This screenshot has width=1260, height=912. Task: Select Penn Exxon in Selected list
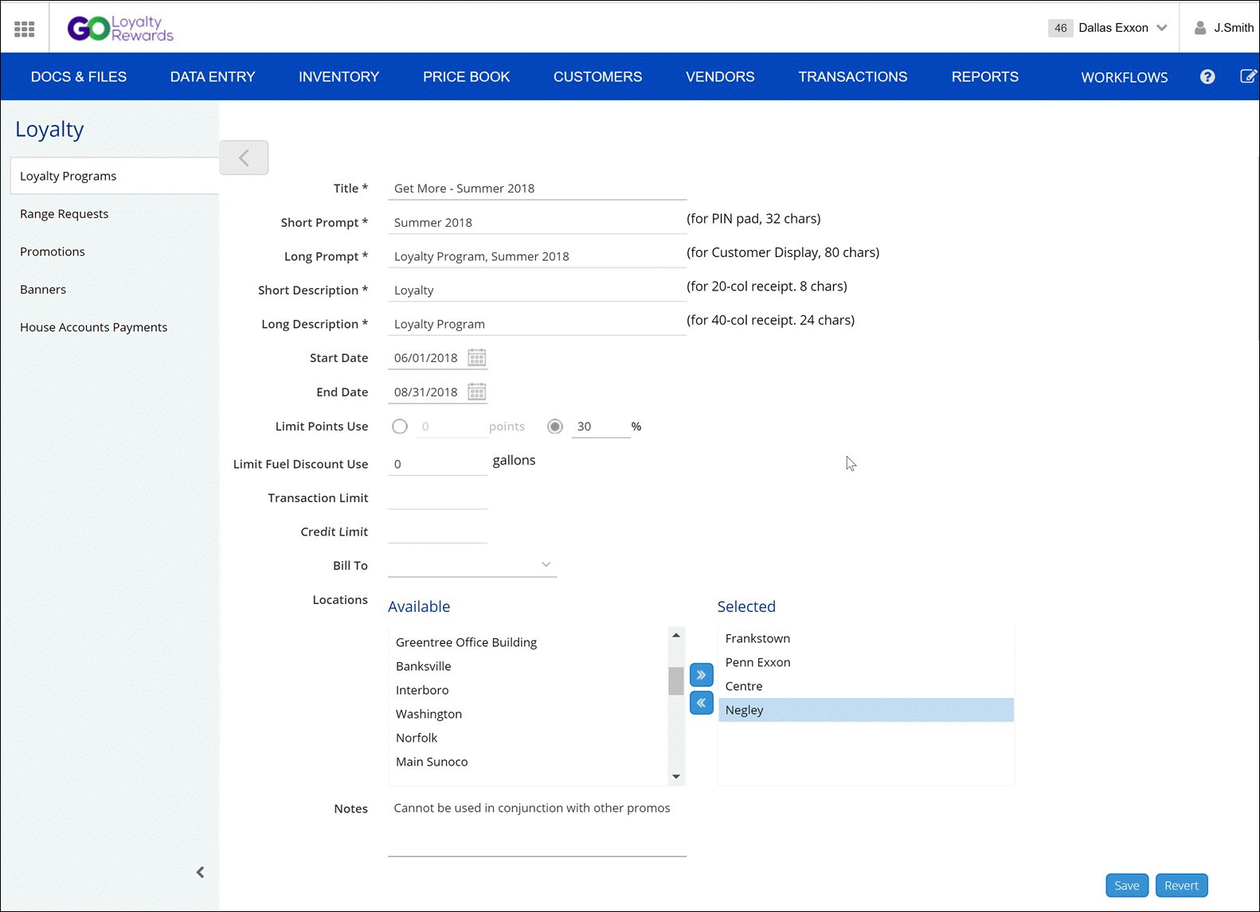coord(866,662)
